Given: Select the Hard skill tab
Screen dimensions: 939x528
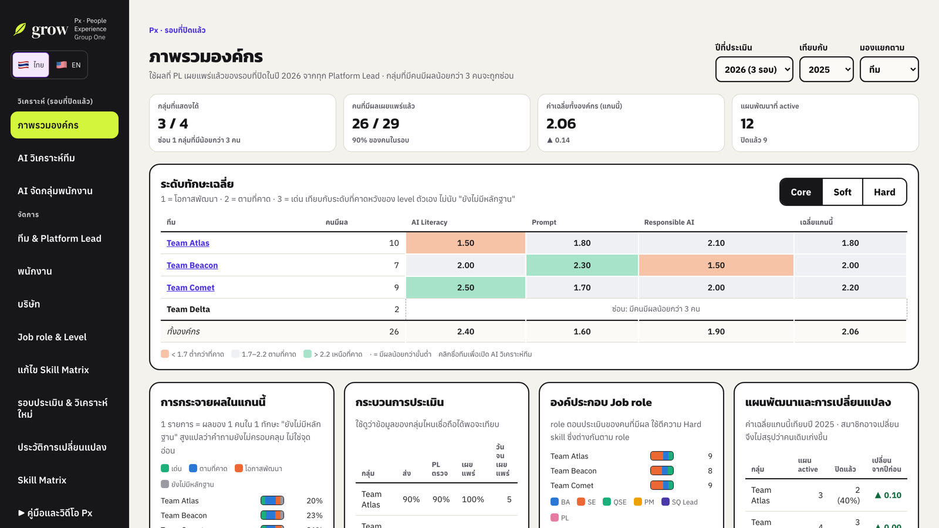Looking at the screenshot, I should (x=884, y=192).
